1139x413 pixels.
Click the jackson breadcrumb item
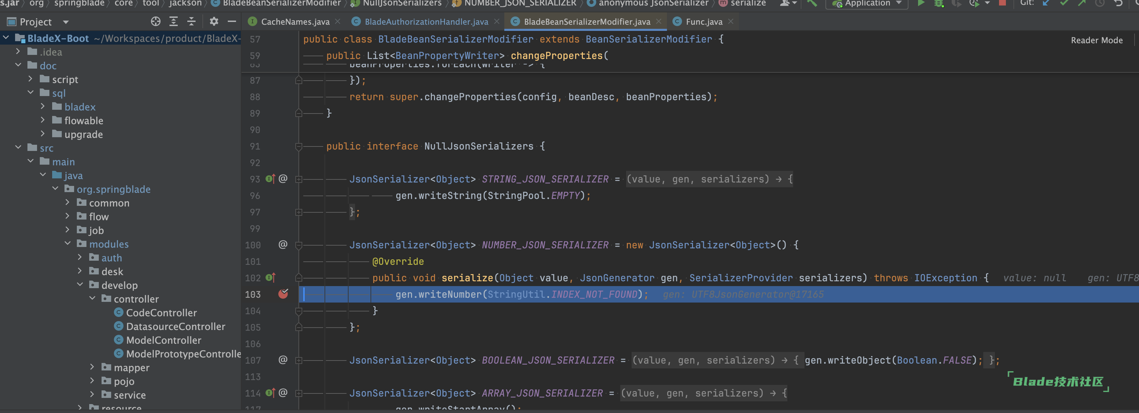(x=185, y=3)
